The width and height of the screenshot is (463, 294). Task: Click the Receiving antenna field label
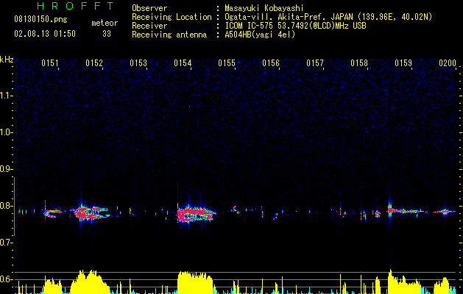click(x=169, y=35)
